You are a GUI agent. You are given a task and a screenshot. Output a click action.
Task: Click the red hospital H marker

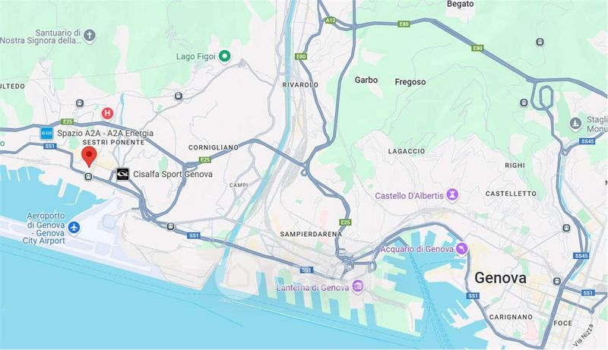107,113
